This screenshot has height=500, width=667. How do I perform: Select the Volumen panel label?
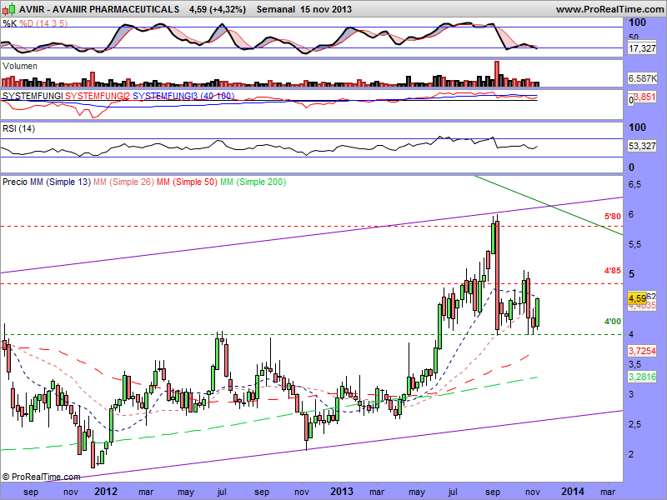pyautogui.click(x=19, y=66)
